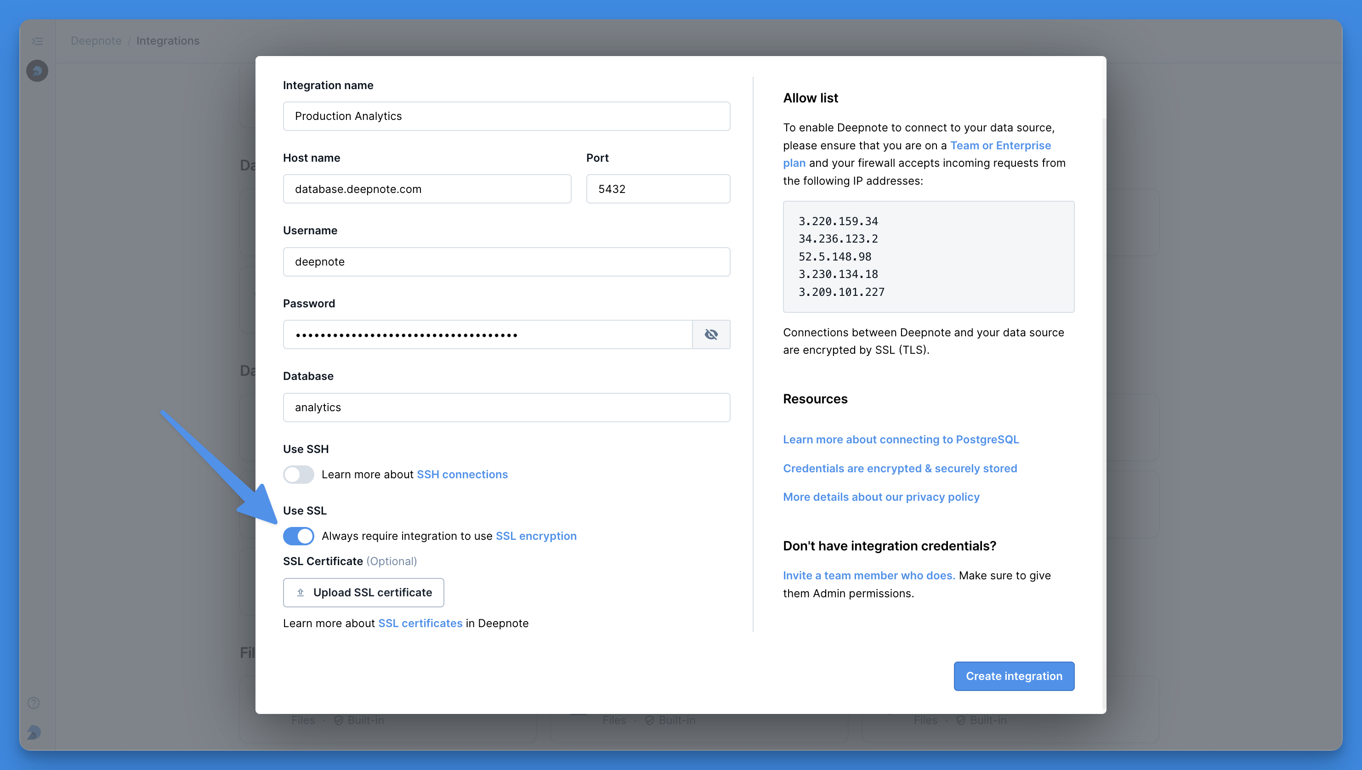Viewport: 1362px width, 770px height.
Task: Open the SSL encryption link
Action: (x=536, y=536)
